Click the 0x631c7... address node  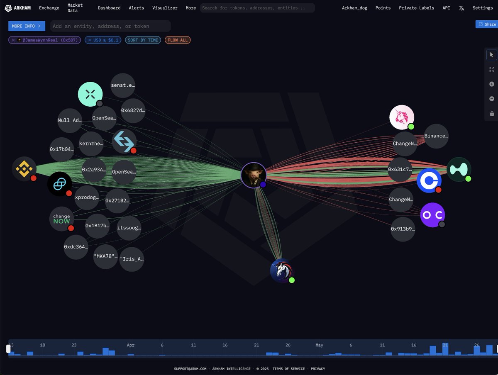[400, 170]
